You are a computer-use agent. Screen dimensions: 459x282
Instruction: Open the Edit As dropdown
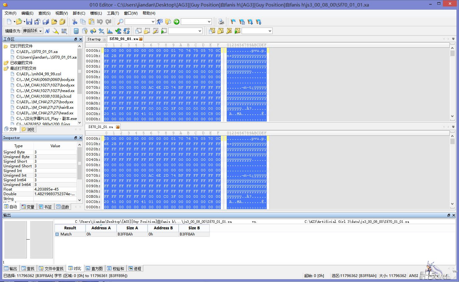[32, 31]
